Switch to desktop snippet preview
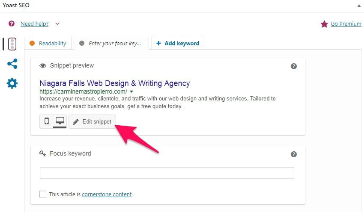 coord(60,121)
